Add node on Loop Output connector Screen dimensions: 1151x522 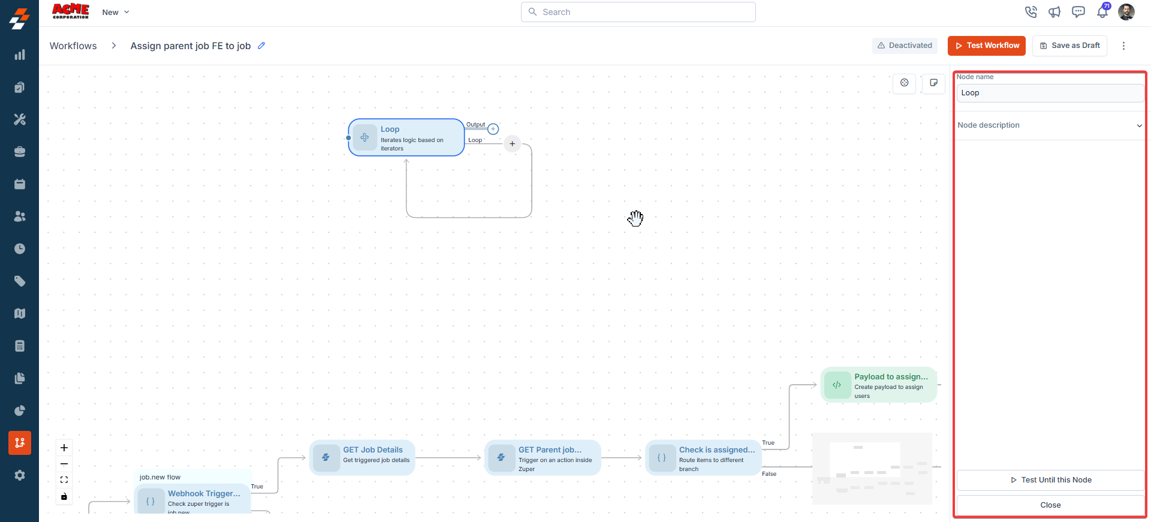(493, 129)
